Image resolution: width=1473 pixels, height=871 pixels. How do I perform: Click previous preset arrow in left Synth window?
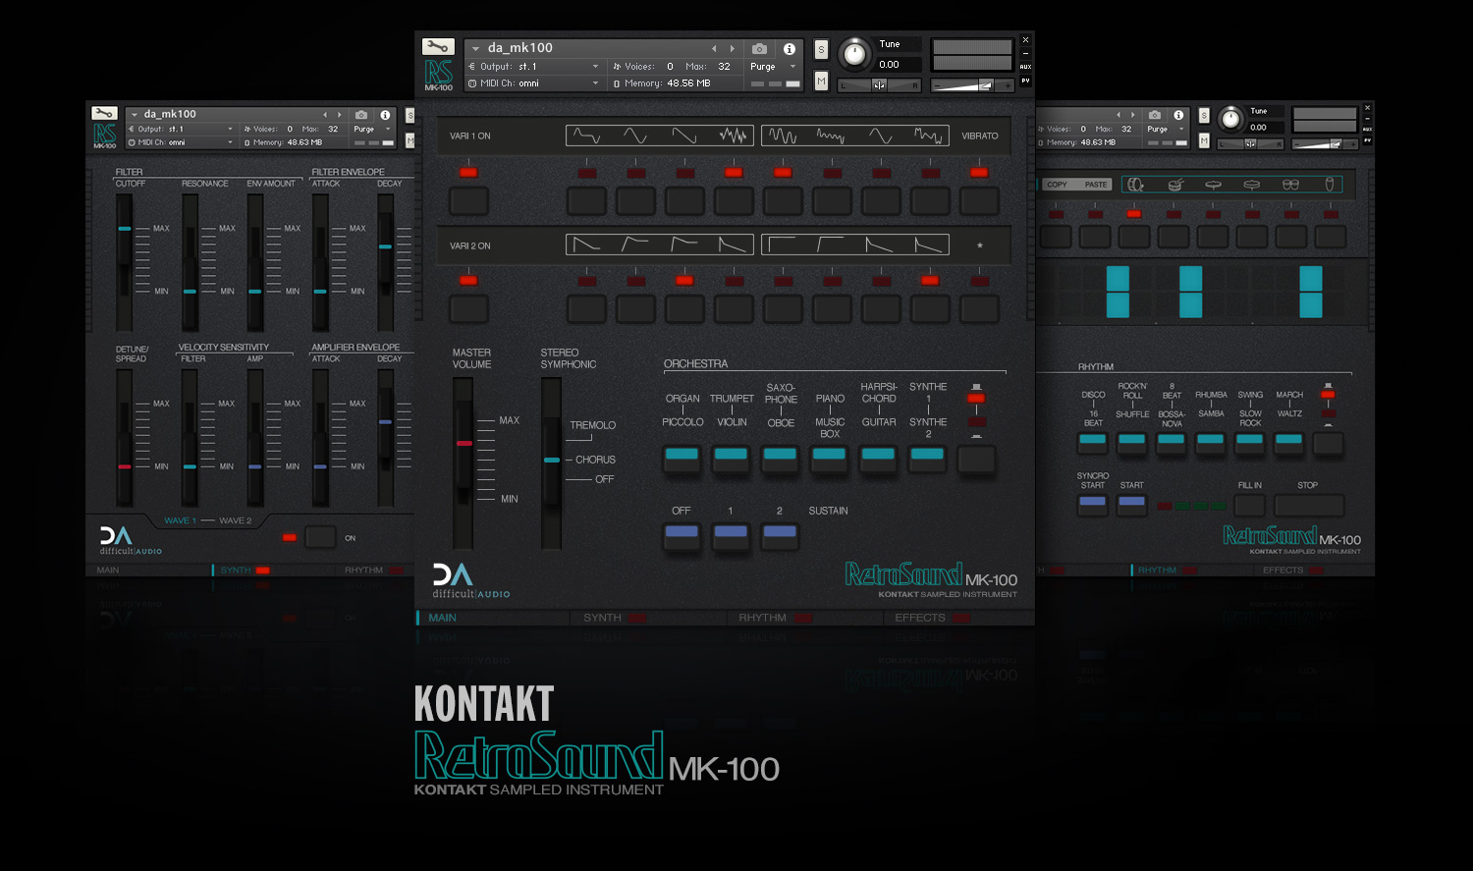(325, 115)
